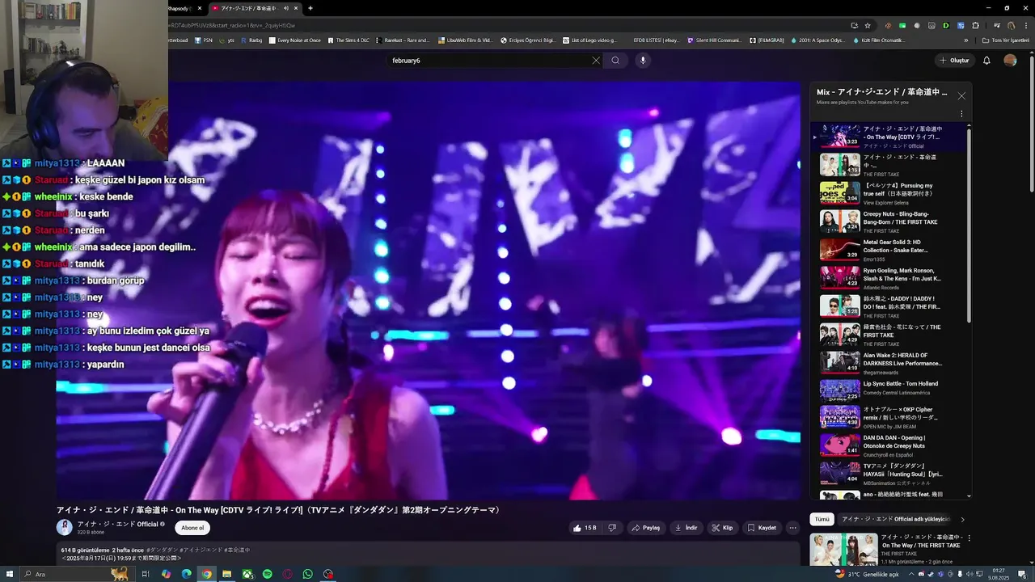Expand hidden bookmarks double chevron
1035x582 pixels.
pyautogui.click(x=965, y=40)
